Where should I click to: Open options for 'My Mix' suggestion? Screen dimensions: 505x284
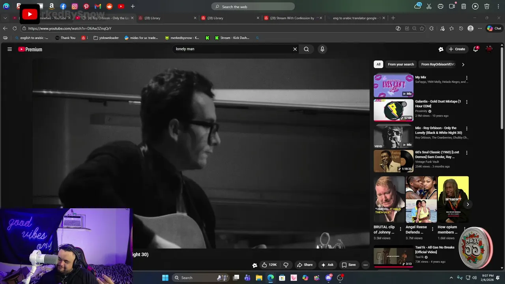click(x=467, y=78)
